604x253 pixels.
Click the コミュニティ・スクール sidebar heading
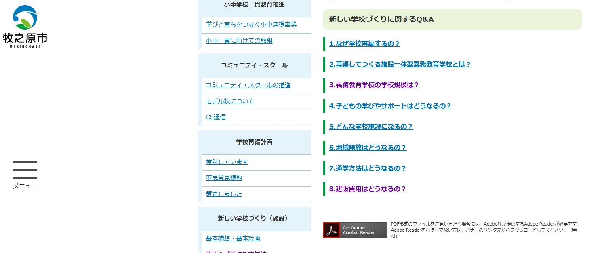click(x=255, y=65)
